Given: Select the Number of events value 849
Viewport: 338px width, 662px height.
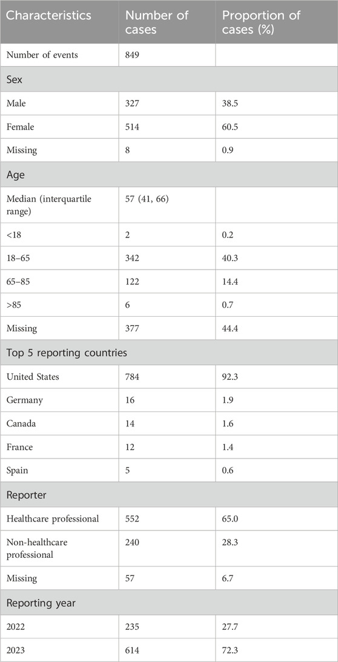Looking at the screenshot, I should pyautogui.click(x=133, y=55).
